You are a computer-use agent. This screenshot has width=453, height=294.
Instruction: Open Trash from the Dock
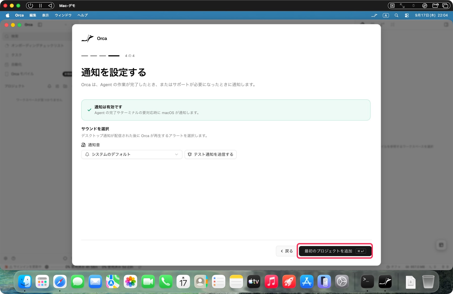click(x=428, y=282)
